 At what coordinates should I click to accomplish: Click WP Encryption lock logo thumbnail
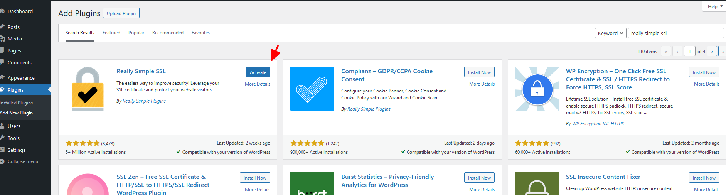coord(537,89)
